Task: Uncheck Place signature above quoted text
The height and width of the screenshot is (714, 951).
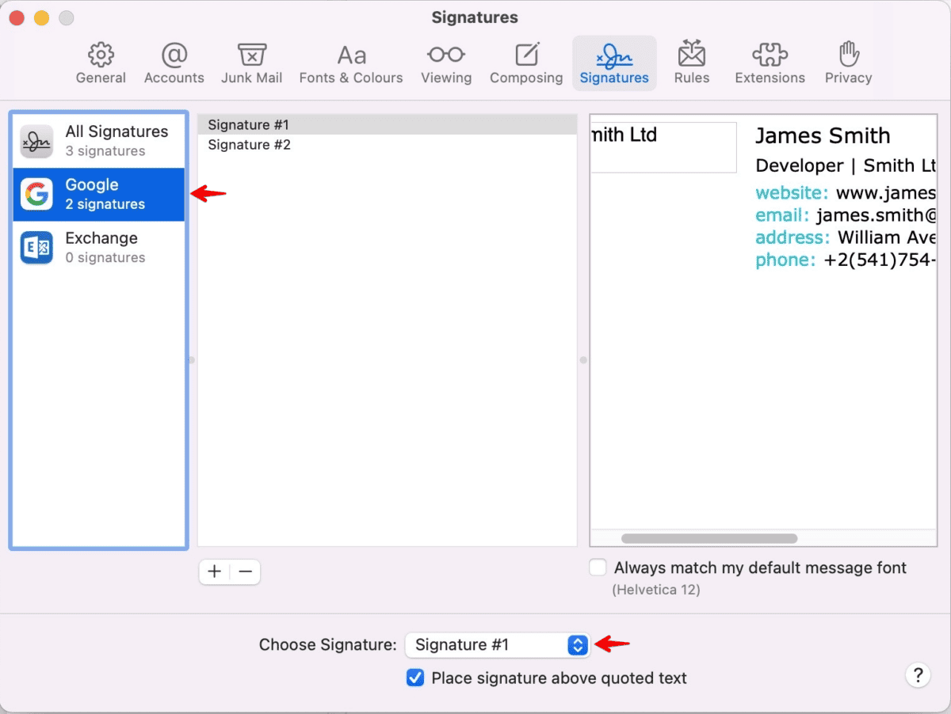Action: click(x=415, y=678)
